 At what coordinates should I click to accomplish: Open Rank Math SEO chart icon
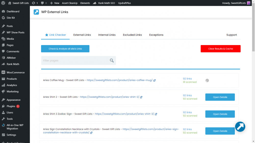95,3
